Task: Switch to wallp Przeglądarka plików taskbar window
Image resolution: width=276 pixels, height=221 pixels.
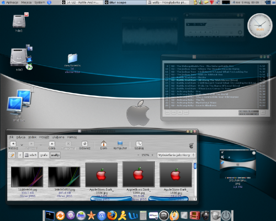Action: tap(168, 2)
